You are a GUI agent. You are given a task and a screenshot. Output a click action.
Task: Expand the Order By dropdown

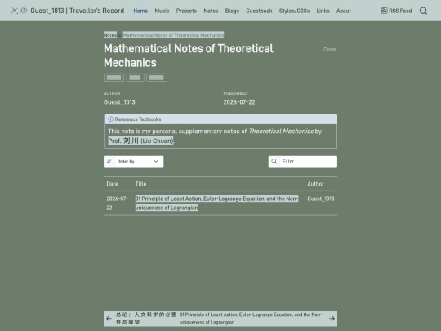(x=134, y=162)
